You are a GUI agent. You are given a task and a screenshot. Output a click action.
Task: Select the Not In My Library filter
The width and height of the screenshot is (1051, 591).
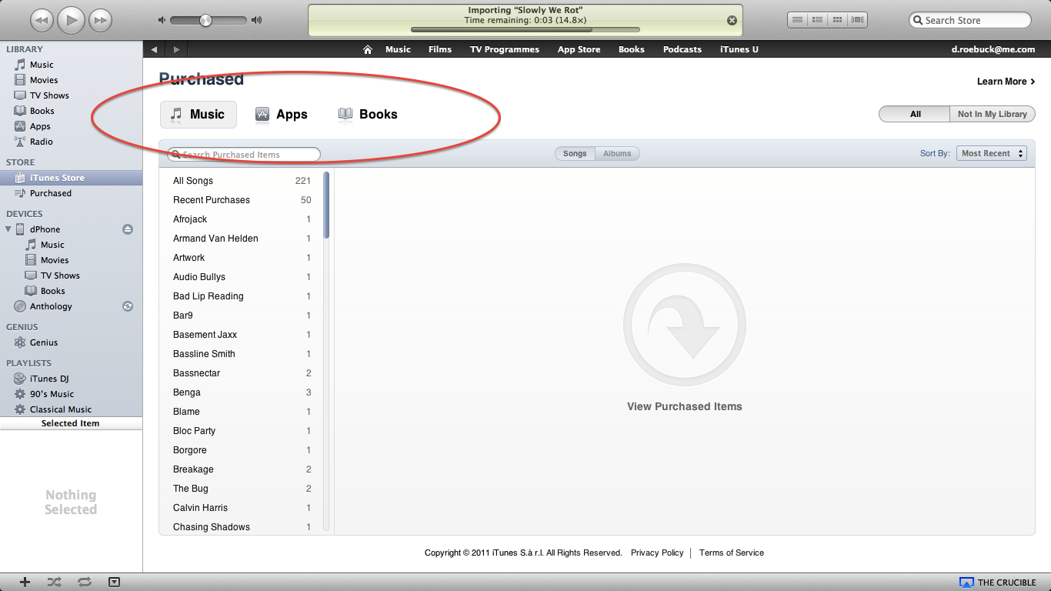click(x=993, y=114)
